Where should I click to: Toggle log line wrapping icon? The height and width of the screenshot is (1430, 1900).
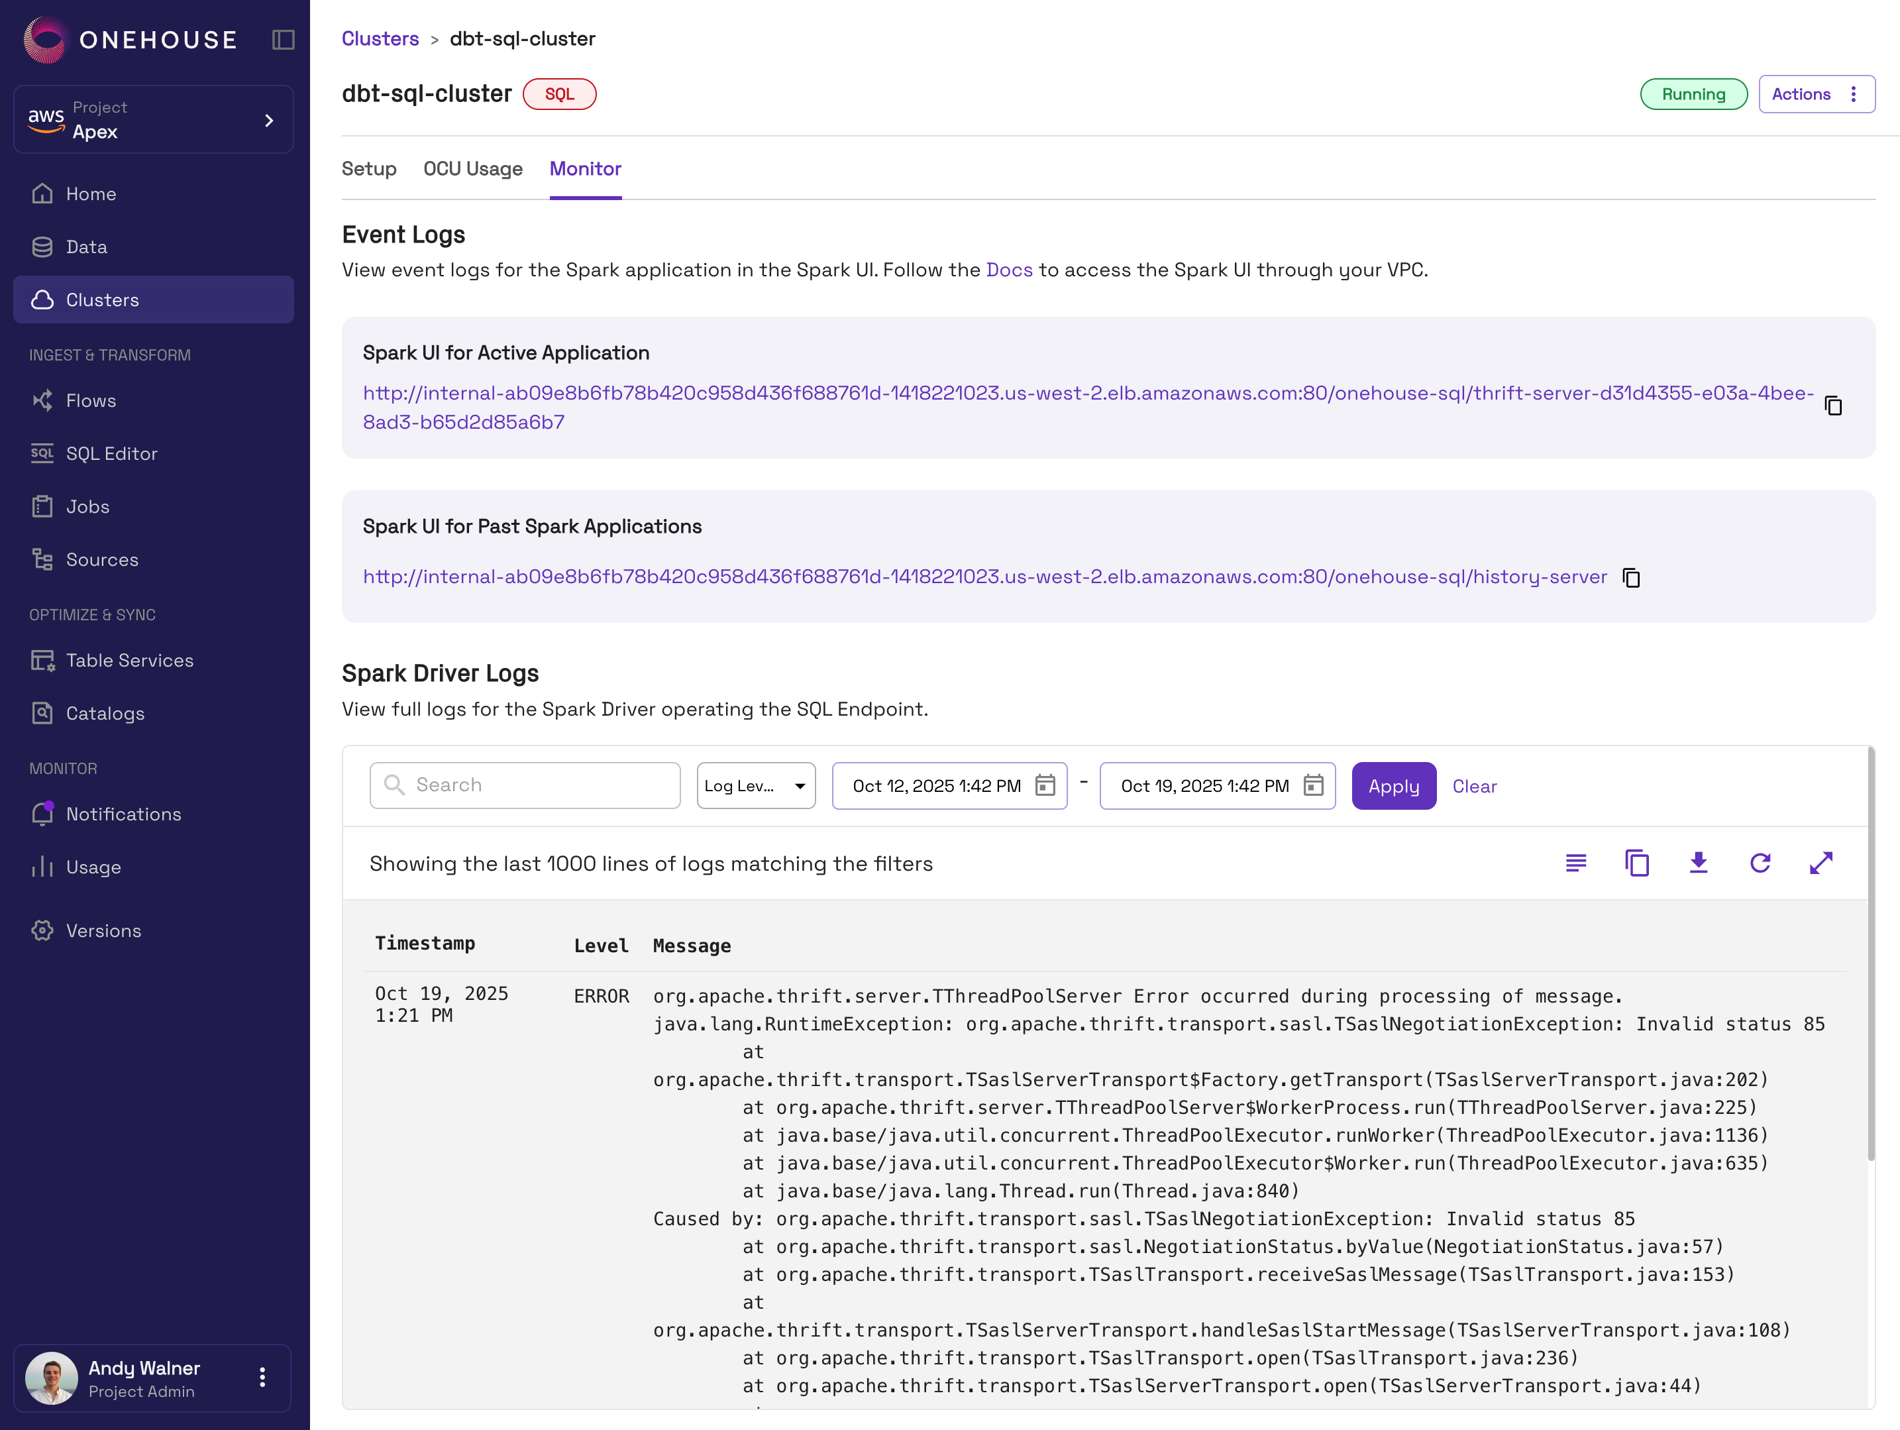[1575, 863]
